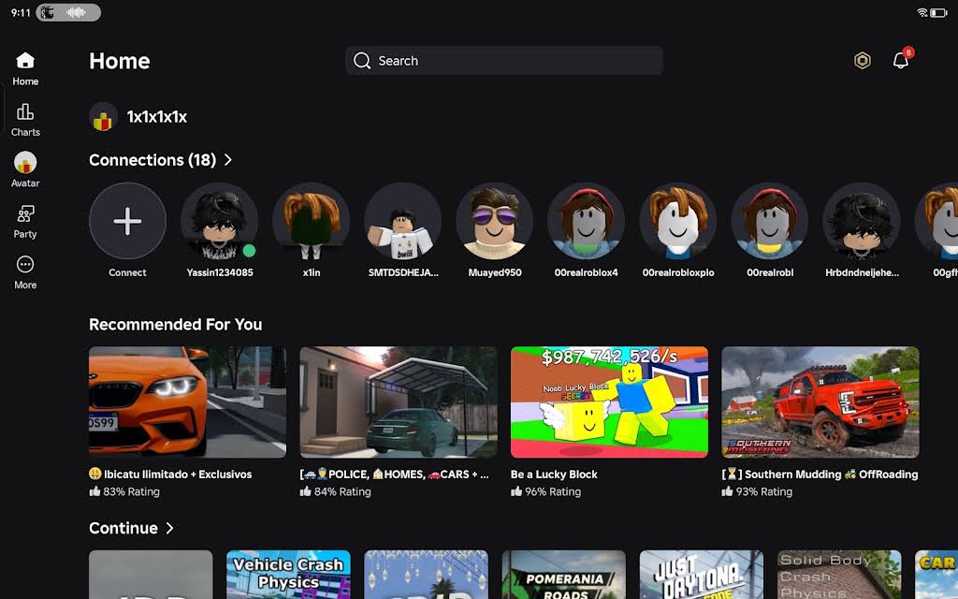This screenshot has width=958, height=599.
Task: Open the Party sidebar icon
Action: tap(25, 213)
